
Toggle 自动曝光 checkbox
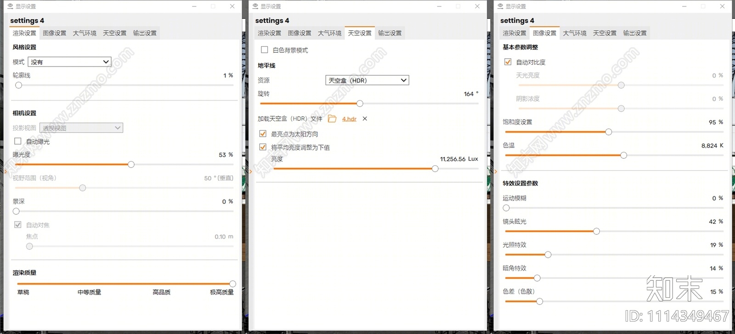tap(18, 141)
